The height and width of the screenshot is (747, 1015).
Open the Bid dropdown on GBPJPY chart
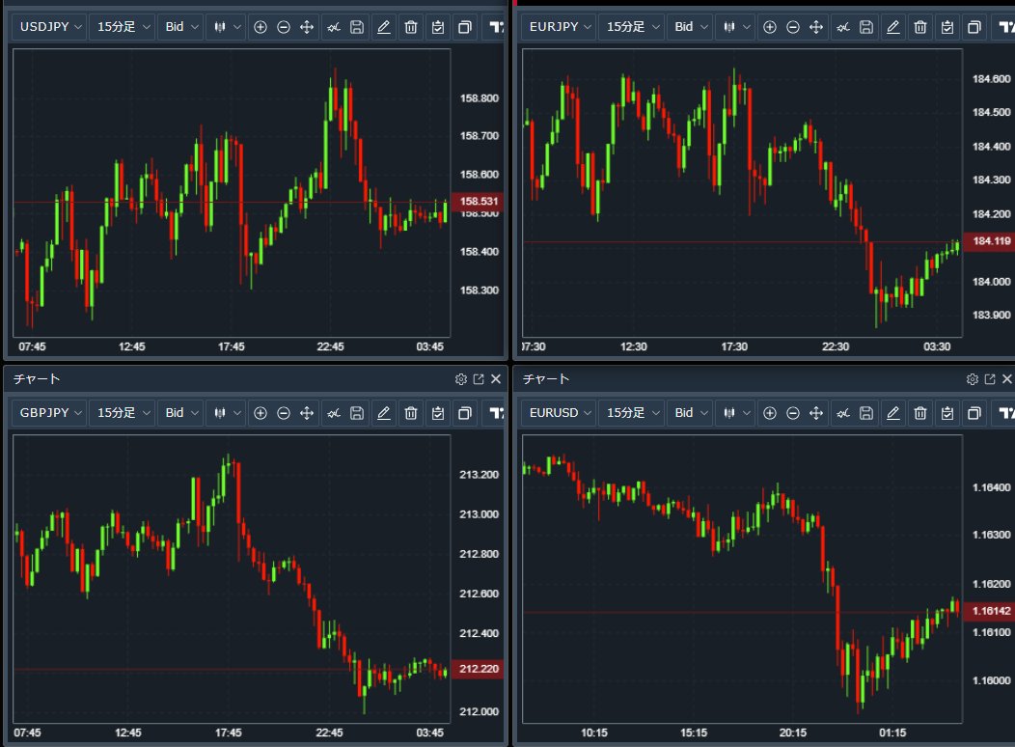(x=180, y=413)
